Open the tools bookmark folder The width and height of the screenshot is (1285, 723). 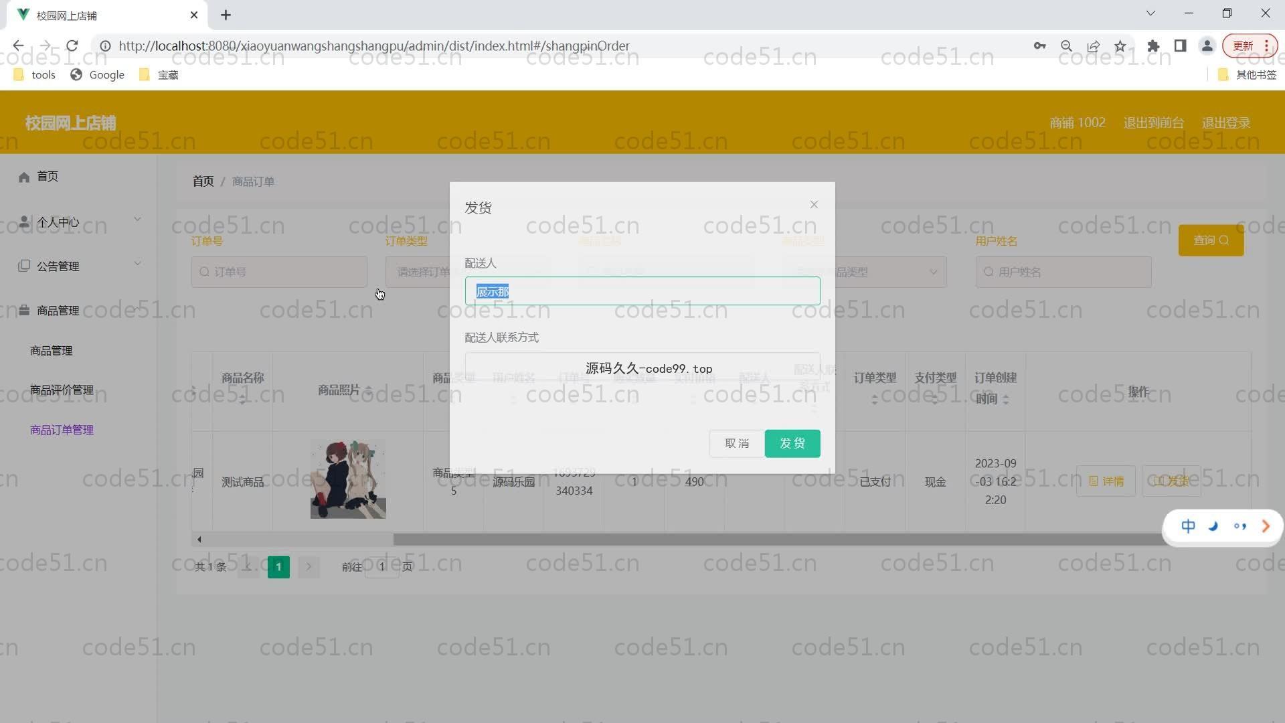coord(35,75)
